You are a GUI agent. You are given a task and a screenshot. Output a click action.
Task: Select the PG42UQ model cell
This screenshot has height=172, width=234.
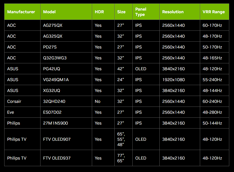(66, 69)
